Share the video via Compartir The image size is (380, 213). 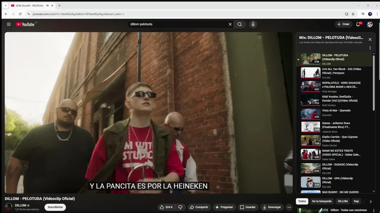pos(199,207)
